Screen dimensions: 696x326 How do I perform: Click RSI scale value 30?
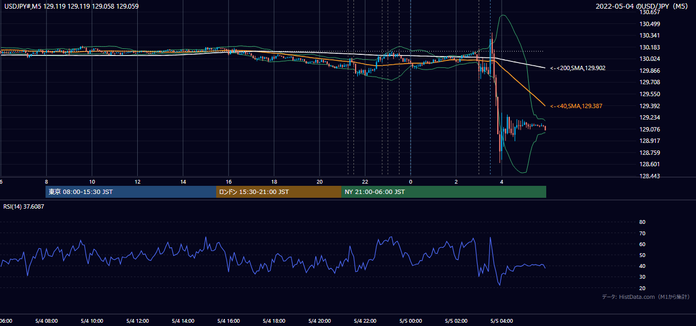[x=642, y=277]
